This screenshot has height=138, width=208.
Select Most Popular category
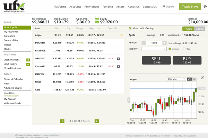point(17,28)
